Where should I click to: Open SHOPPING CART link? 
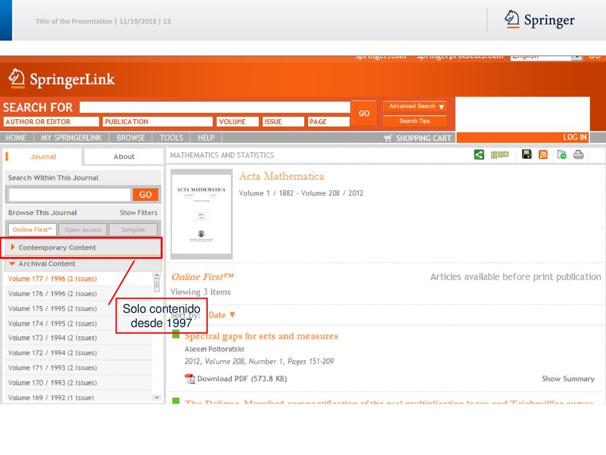pos(423,138)
